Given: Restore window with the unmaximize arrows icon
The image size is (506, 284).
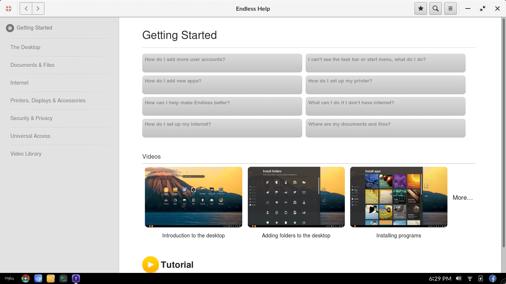Looking at the screenshot, I should click(483, 9).
